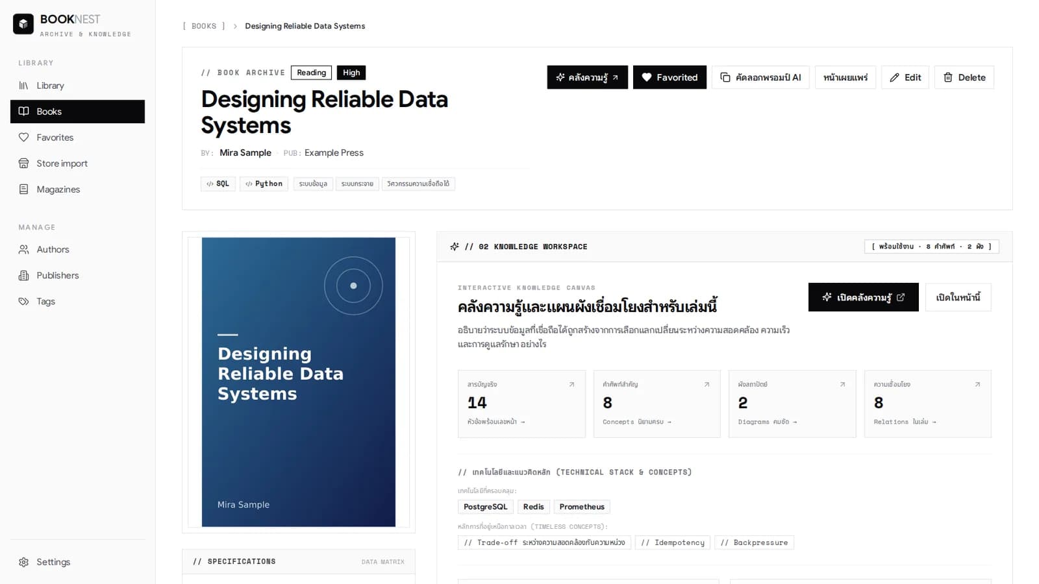Click the SQL tag chip
This screenshot has width=1039, height=584.
[218, 184]
